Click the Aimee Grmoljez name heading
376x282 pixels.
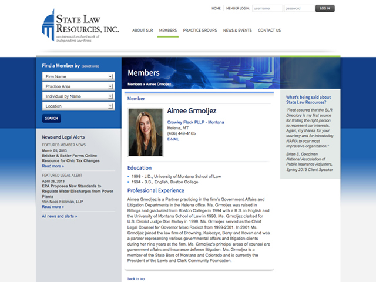point(192,111)
